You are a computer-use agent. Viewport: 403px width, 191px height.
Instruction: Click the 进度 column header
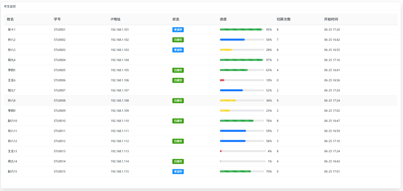click(223, 19)
